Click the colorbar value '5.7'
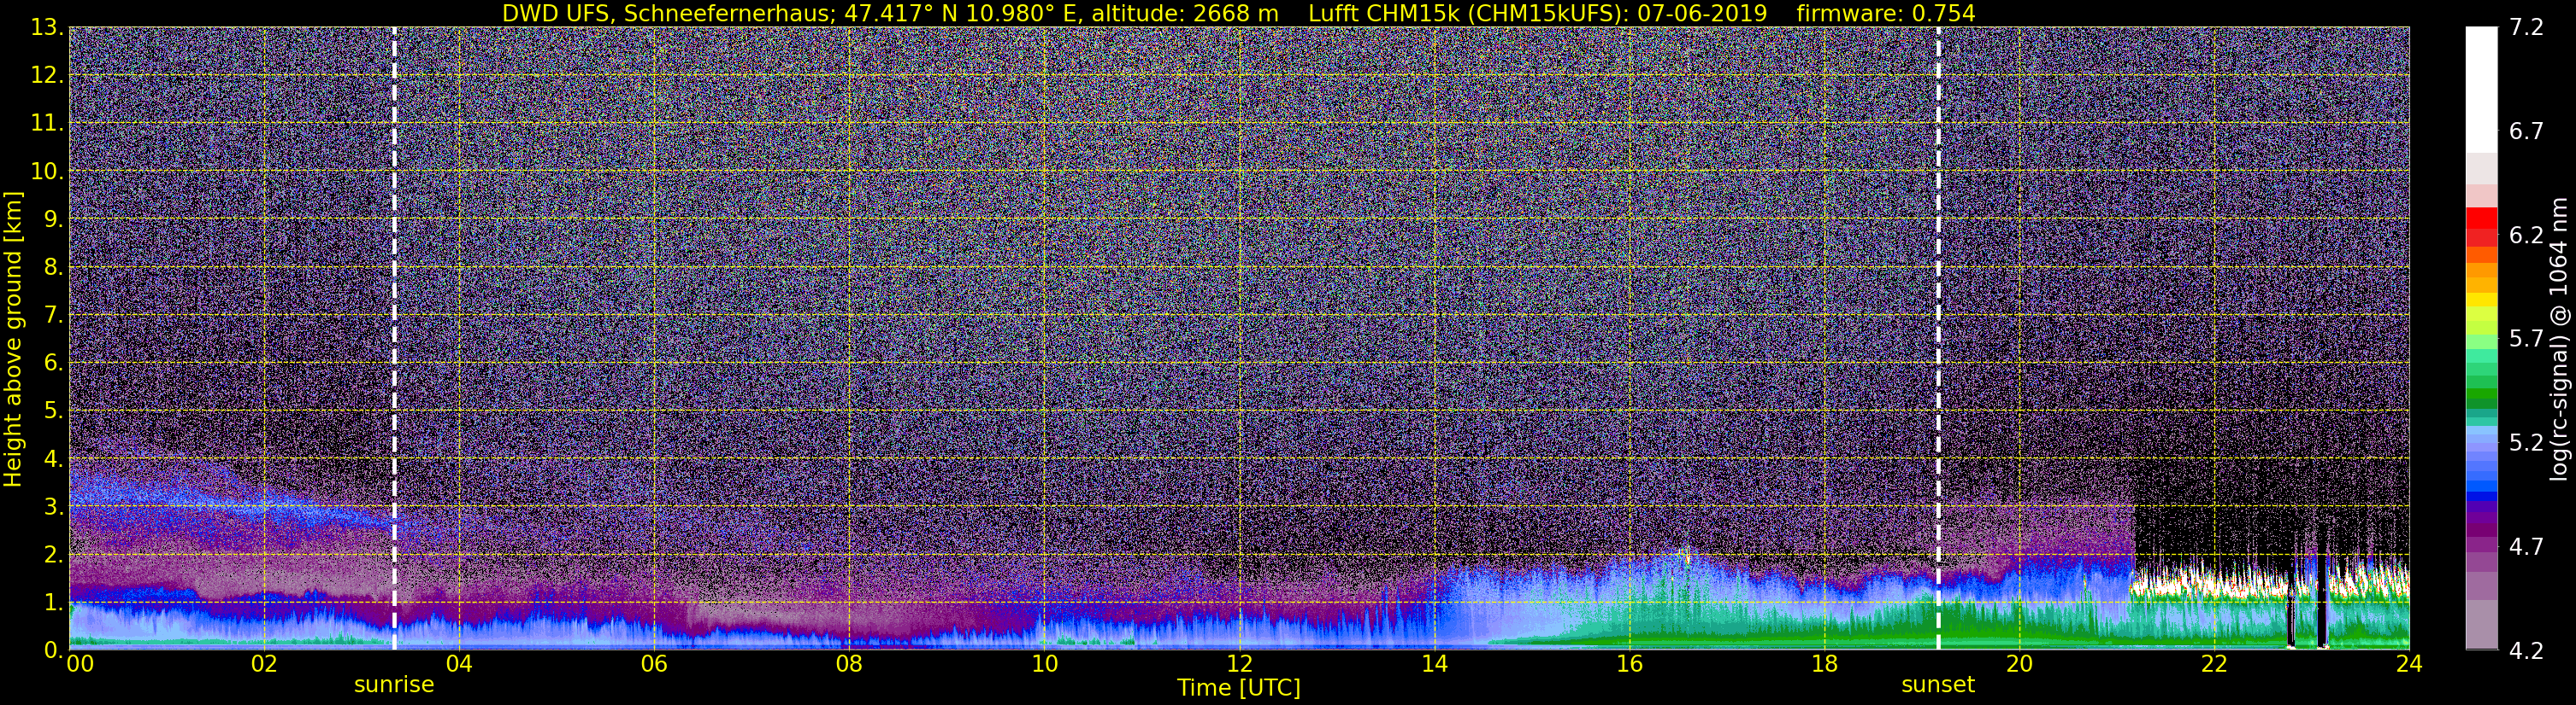Screen dimensions: 2576x705 2526,340
